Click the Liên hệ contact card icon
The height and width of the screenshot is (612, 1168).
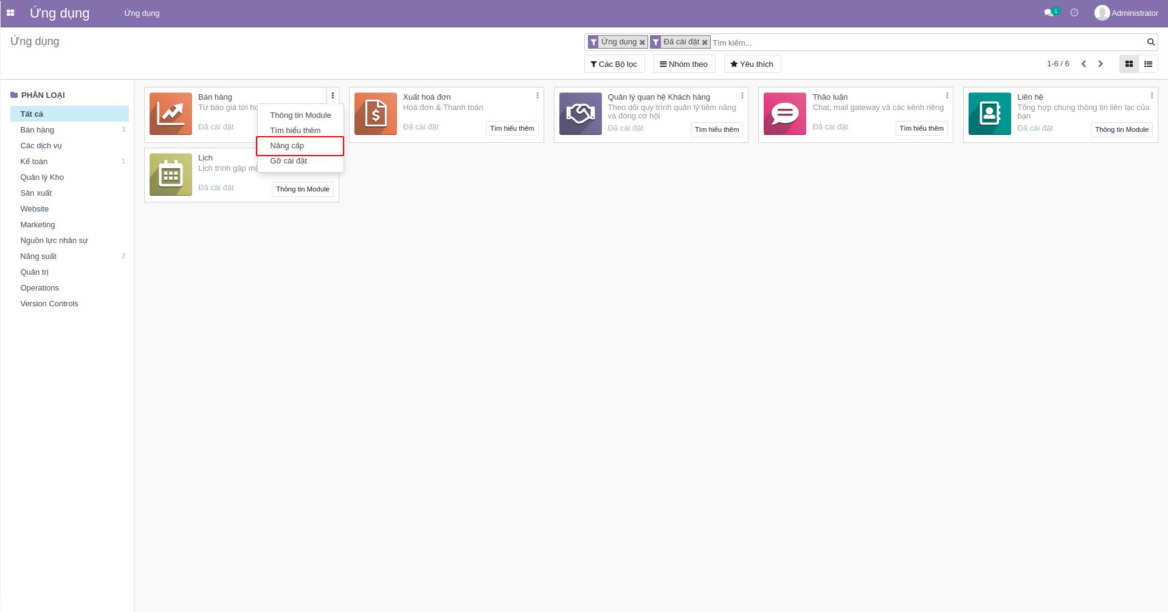click(989, 113)
